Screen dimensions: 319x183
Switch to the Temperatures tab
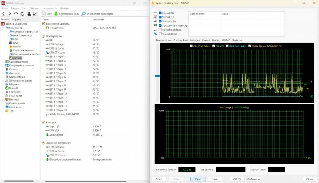tap(163, 40)
